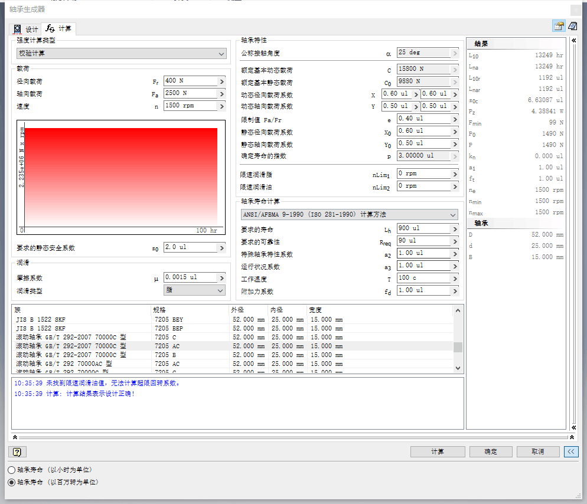Click arrow beside 运行状况系数 a3
587x504 pixels.
pos(455,266)
